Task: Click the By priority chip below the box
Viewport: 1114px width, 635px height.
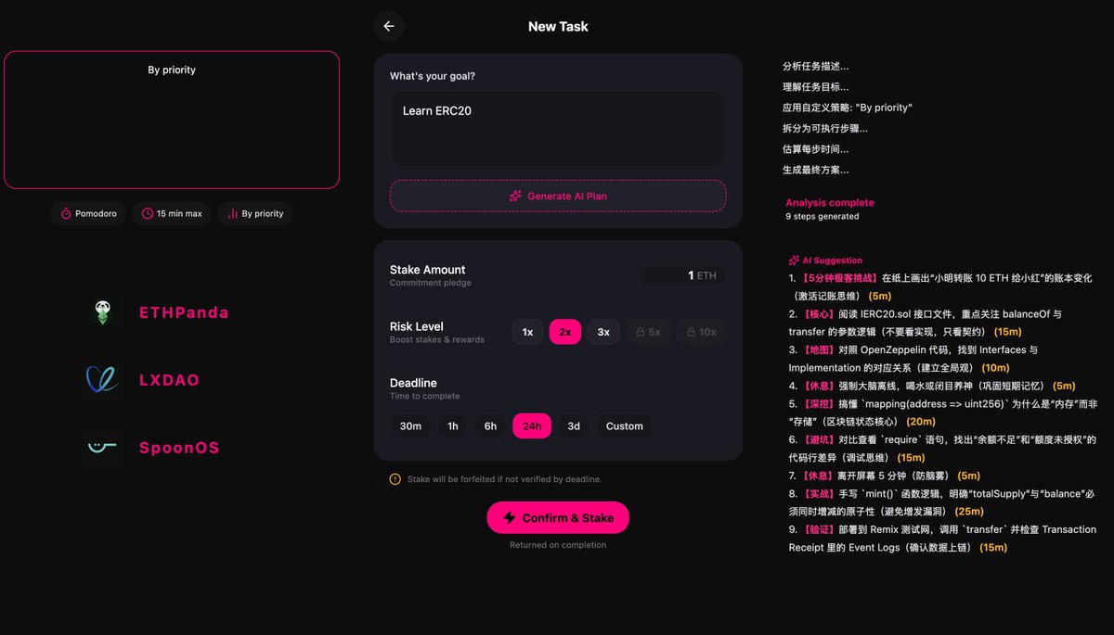Action: pos(255,214)
